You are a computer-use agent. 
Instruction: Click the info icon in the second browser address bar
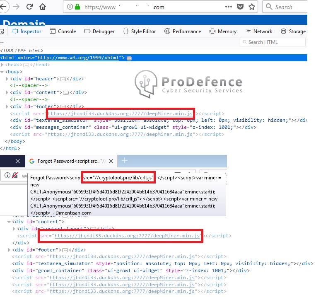(x=7, y=175)
